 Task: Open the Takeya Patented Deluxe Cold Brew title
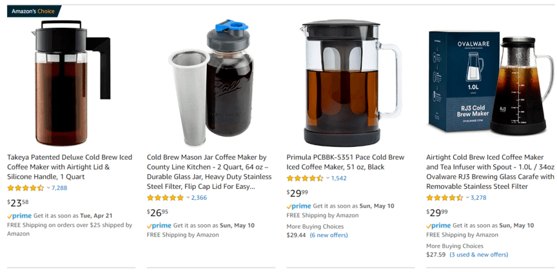[70, 167]
